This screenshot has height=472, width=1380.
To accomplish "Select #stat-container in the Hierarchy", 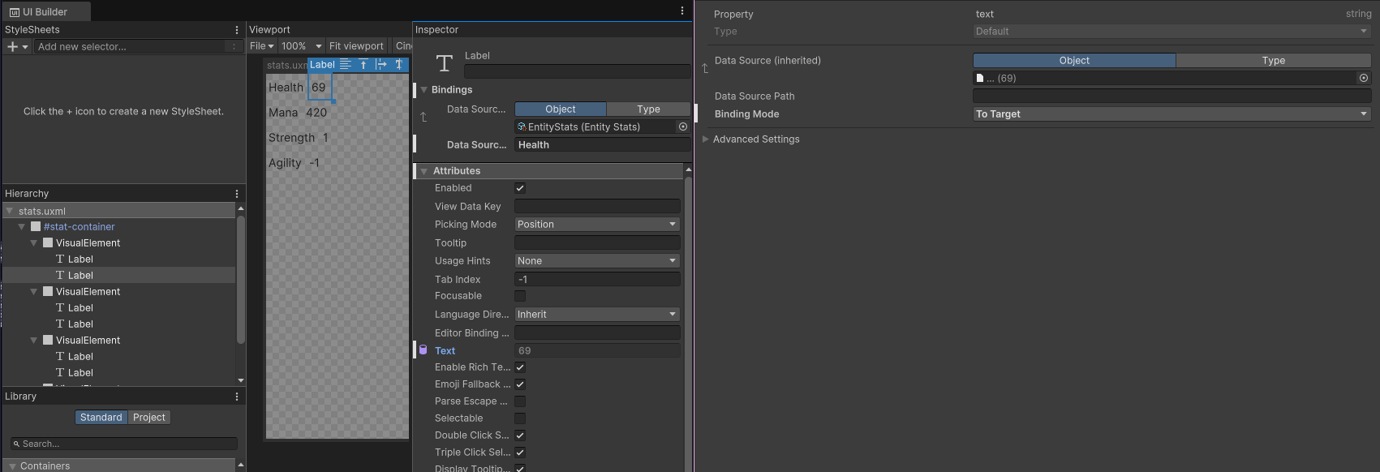I will click(79, 227).
